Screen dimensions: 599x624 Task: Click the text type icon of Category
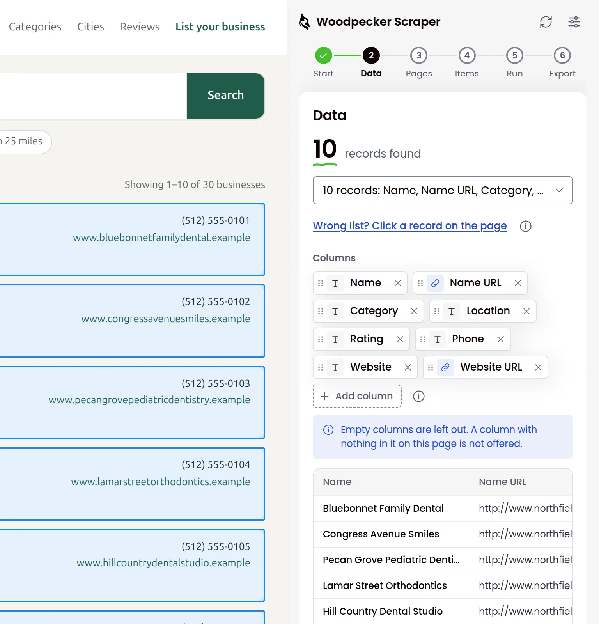click(x=335, y=311)
